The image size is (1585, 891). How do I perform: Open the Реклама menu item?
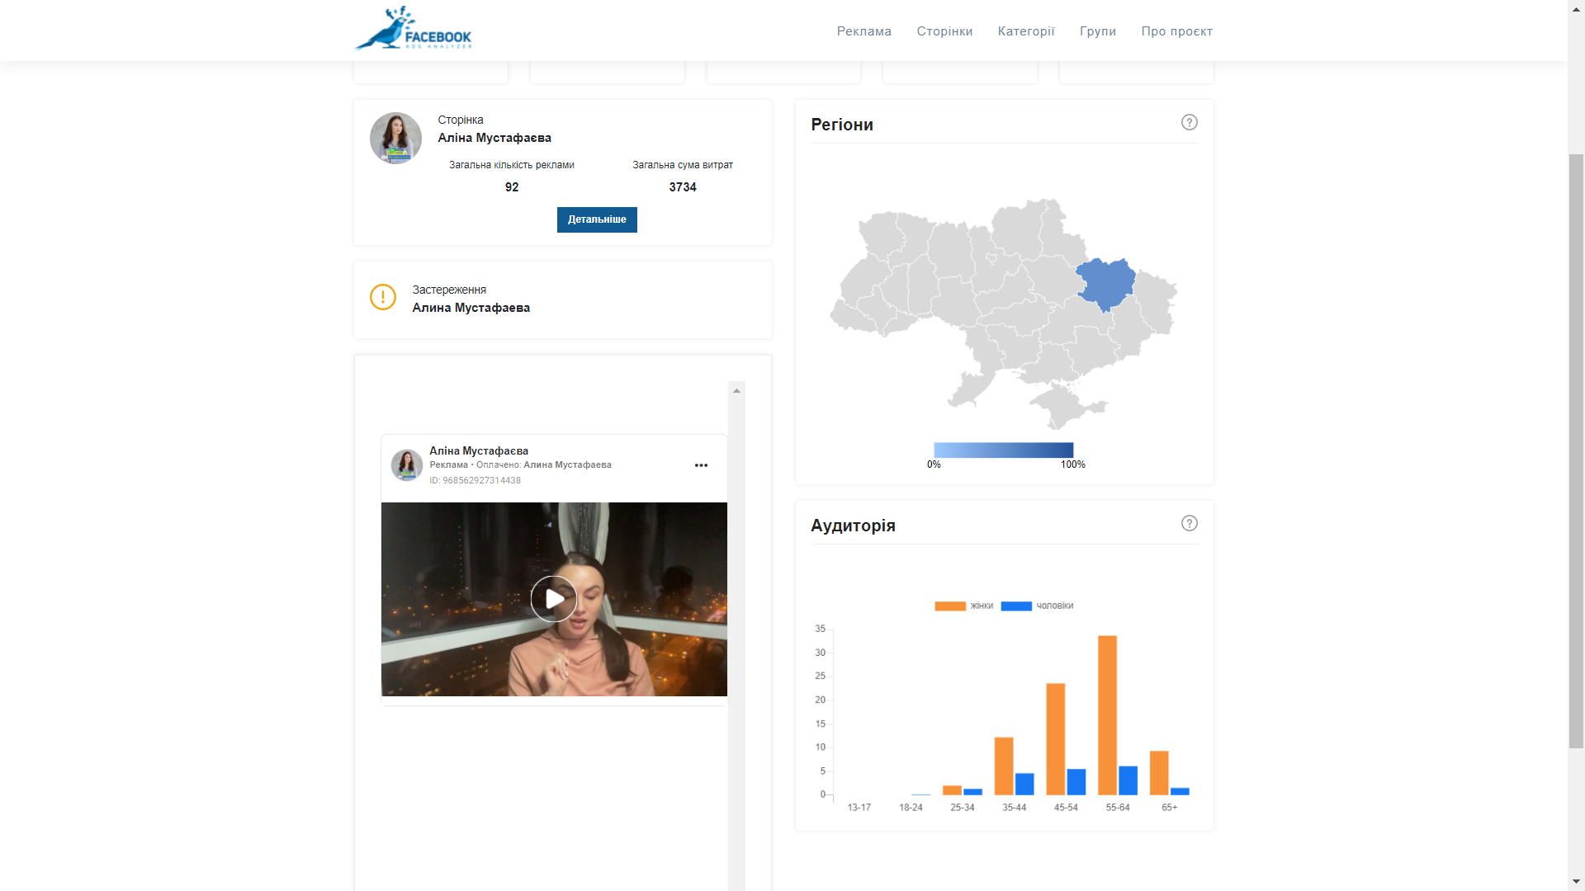pyautogui.click(x=863, y=31)
